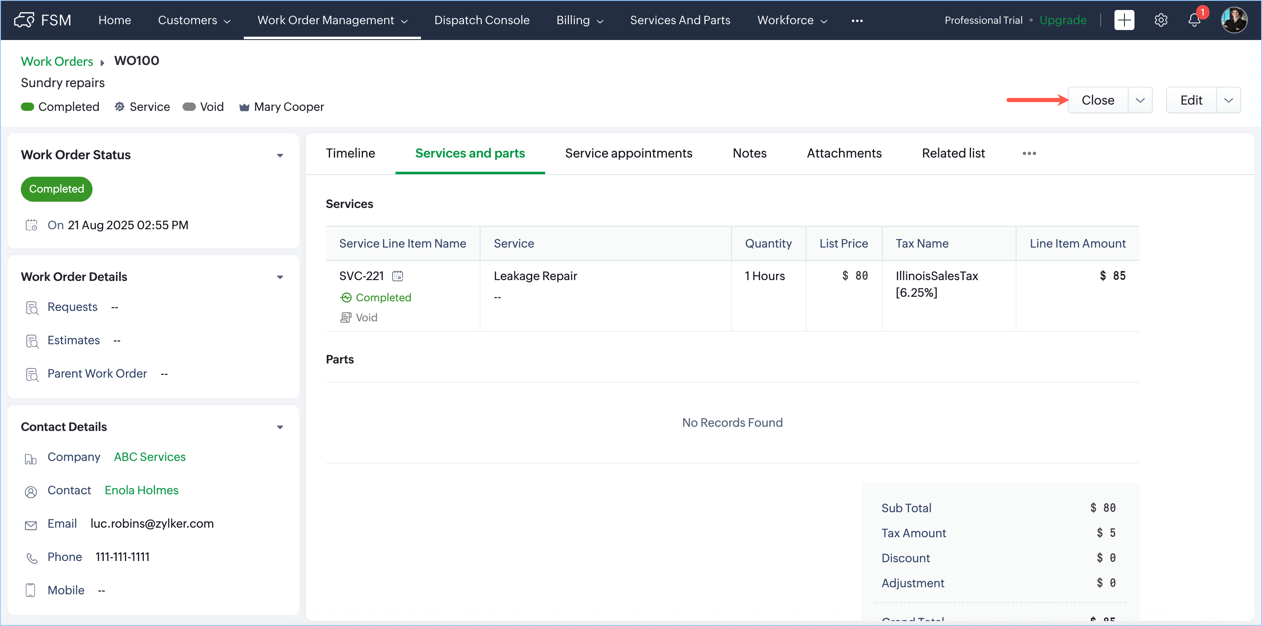This screenshot has width=1262, height=626.
Task: Click the Requests lookup icon
Action: point(32,308)
